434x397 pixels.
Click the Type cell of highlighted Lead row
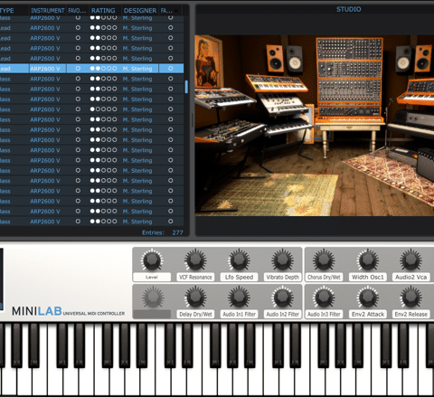(14, 69)
